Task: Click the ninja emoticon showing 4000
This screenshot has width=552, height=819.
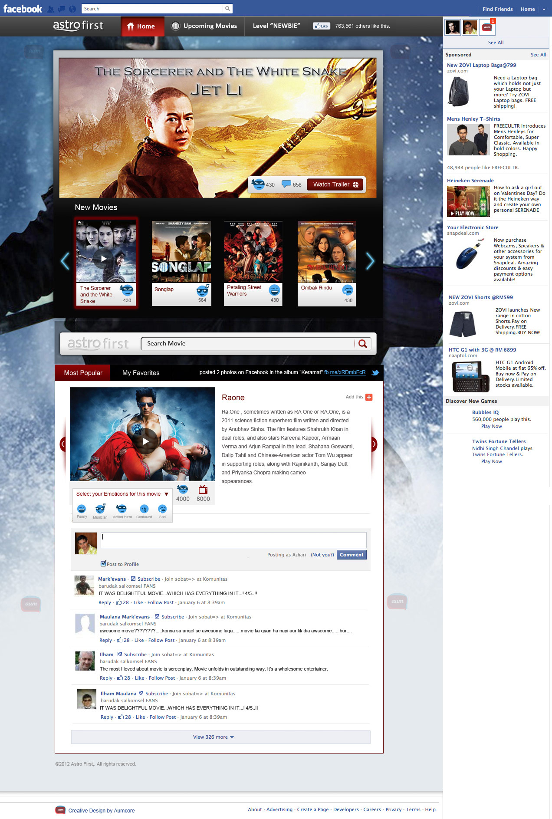Action: click(183, 490)
